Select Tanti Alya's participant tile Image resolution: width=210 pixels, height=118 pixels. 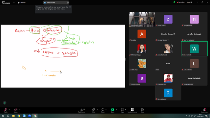tap(142, 64)
